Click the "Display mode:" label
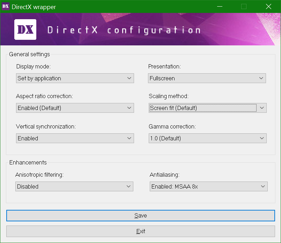Screen dimensions: 281x243 [33, 66]
